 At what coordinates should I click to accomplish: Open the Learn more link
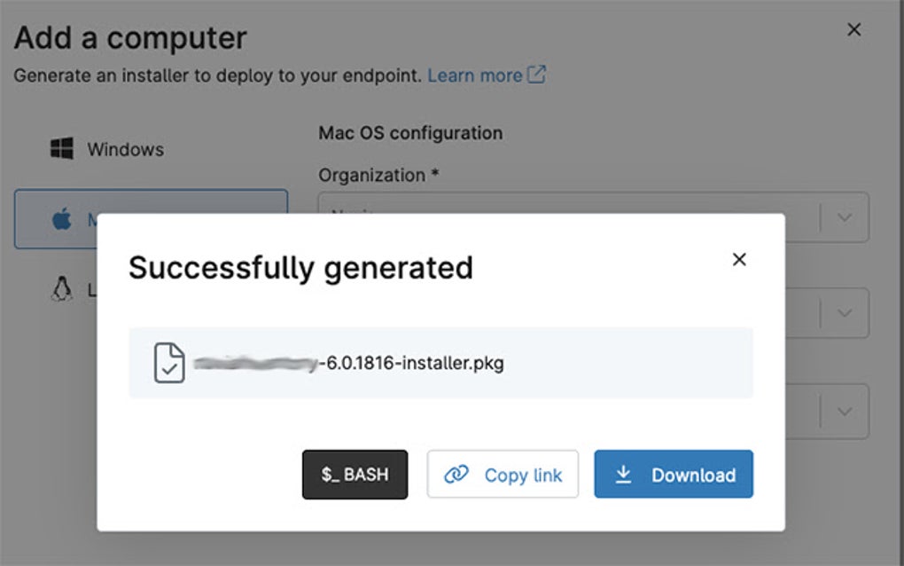coord(475,75)
